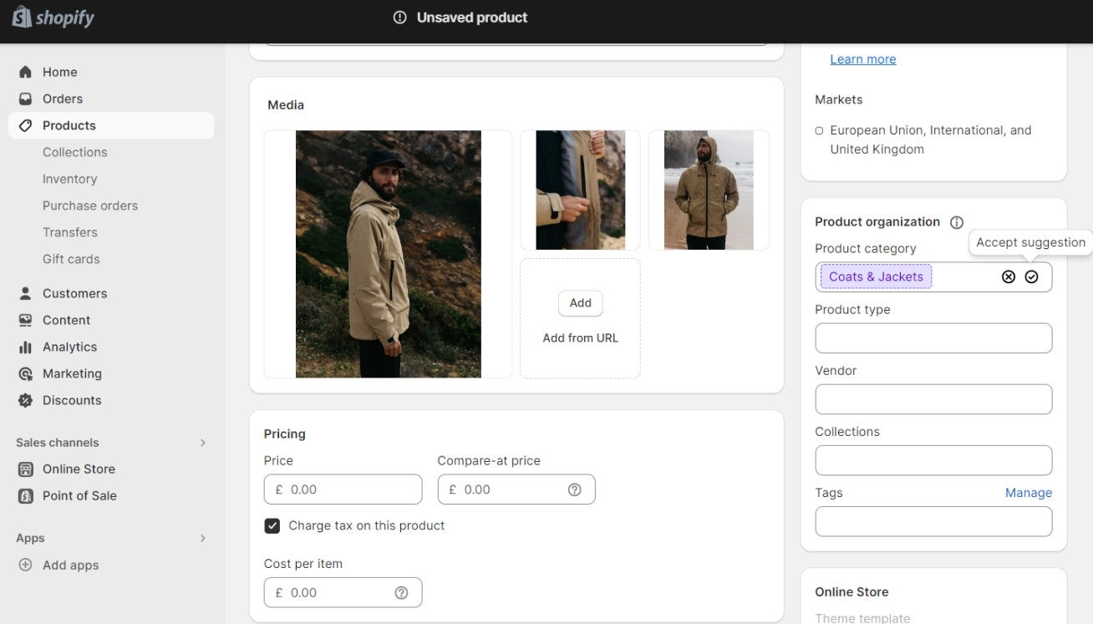Open Collections in the Products menu
The height and width of the screenshot is (624, 1093).
(74, 152)
